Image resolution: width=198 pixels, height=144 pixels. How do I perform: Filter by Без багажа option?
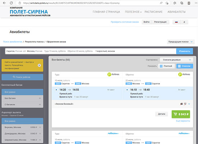[x=22, y=98]
